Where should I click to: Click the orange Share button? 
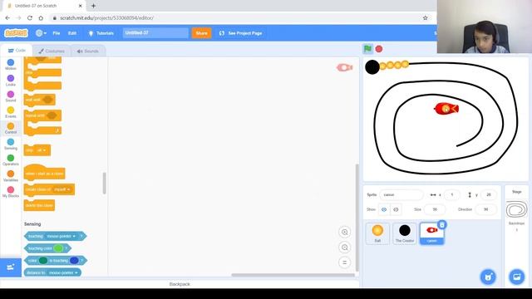(201, 33)
